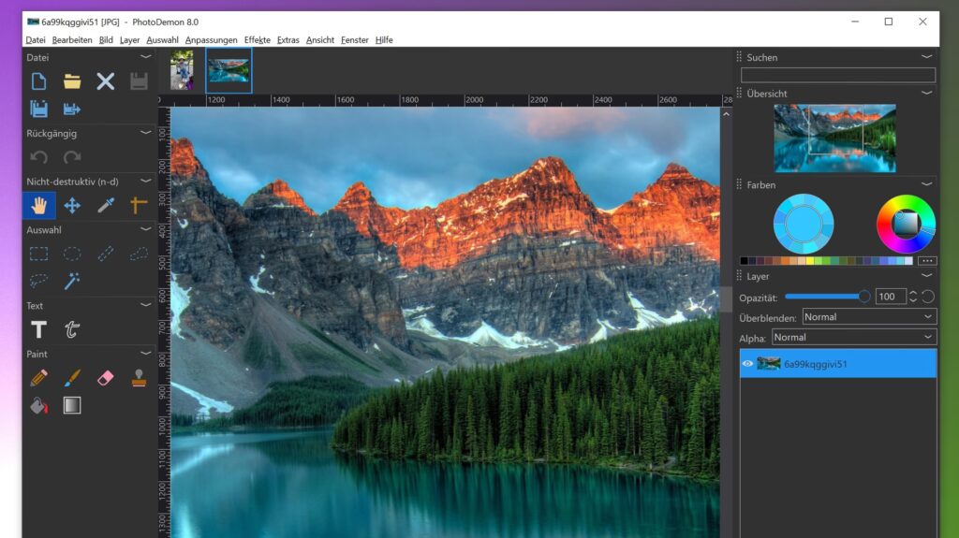Select the Magic wand selection tool
The image size is (959, 538).
(x=72, y=280)
